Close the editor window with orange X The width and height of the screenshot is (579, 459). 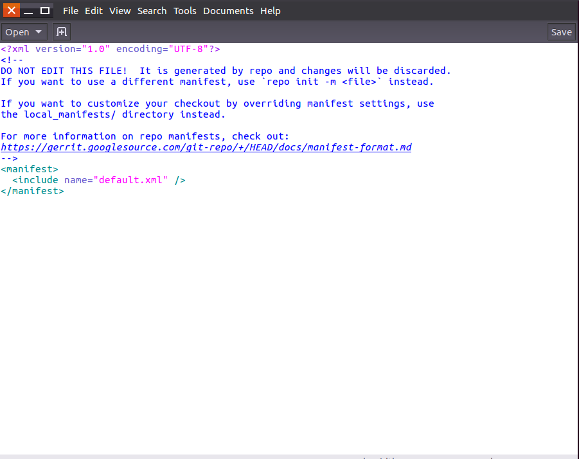coord(12,10)
